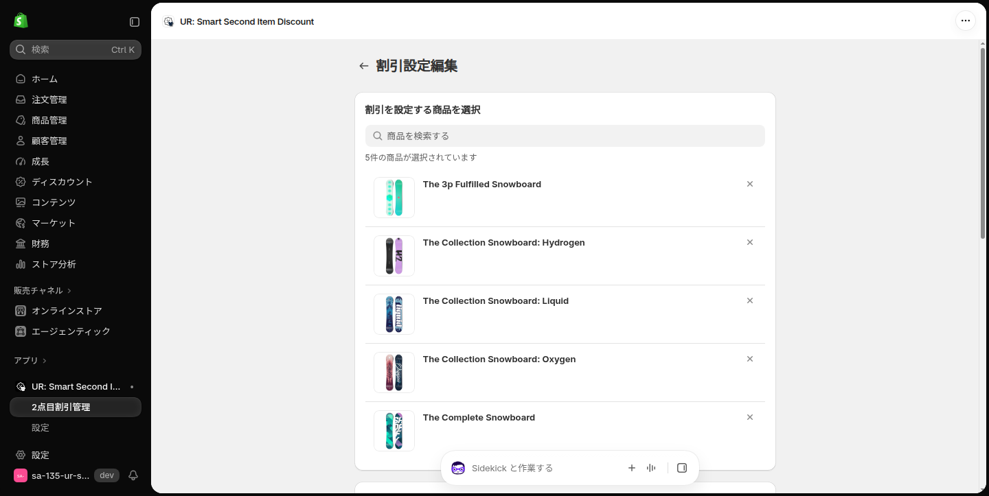989x496 pixels.
Task: Click the Hydrogen snowboard thumbnail
Action: [394, 256]
